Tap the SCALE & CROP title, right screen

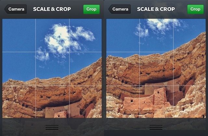tap(156, 9)
